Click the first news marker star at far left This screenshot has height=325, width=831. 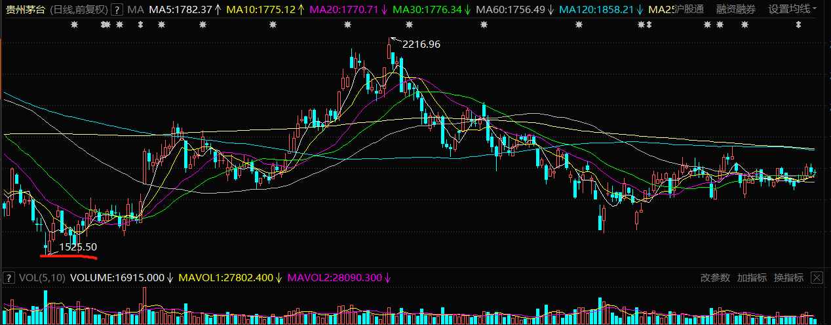coord(73,25)
